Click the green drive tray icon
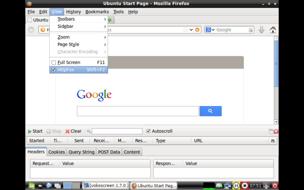Image resolution: width=304 pixels, height=190 pixels. pyautogui.click(x=219, y=186)
